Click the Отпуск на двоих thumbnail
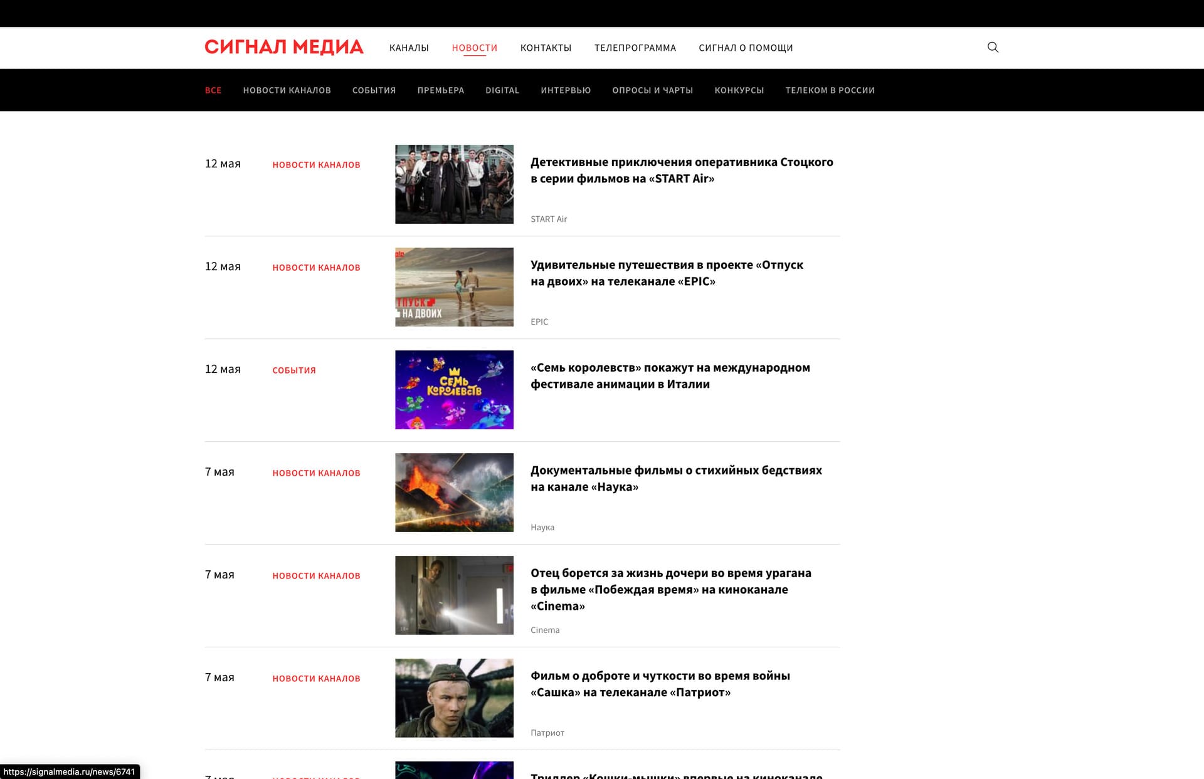The height and width of the screenshot is (779, 1204). click(x=454, y=287)
